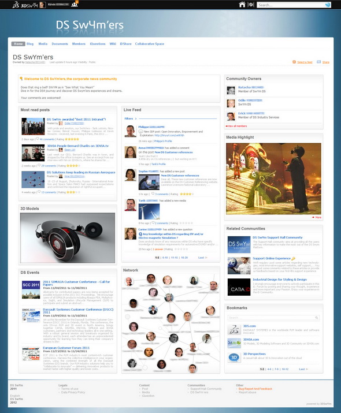Screen dimensions: 341x413
Task: Open the Collaborative Space tab
Action: pyautogui.click(x=150, y=44)
